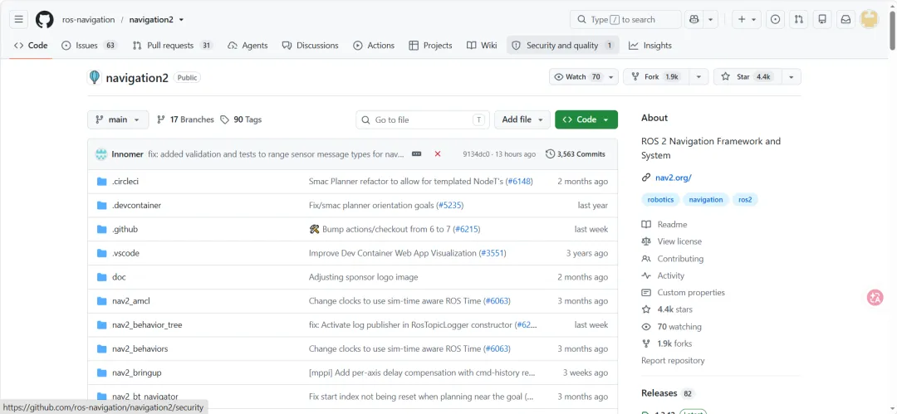Click the navigation2 repository balloon logo
The height and width of the screenshot is (414, 897).
[x=95, y=77]
